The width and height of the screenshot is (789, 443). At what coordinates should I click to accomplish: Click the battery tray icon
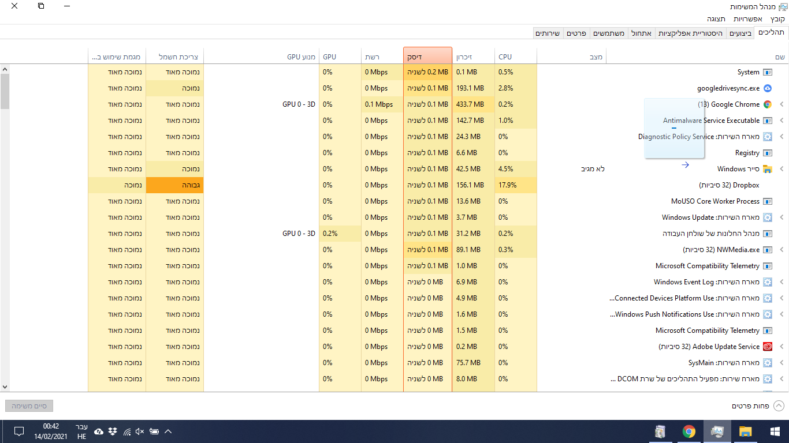pos(154,431)
